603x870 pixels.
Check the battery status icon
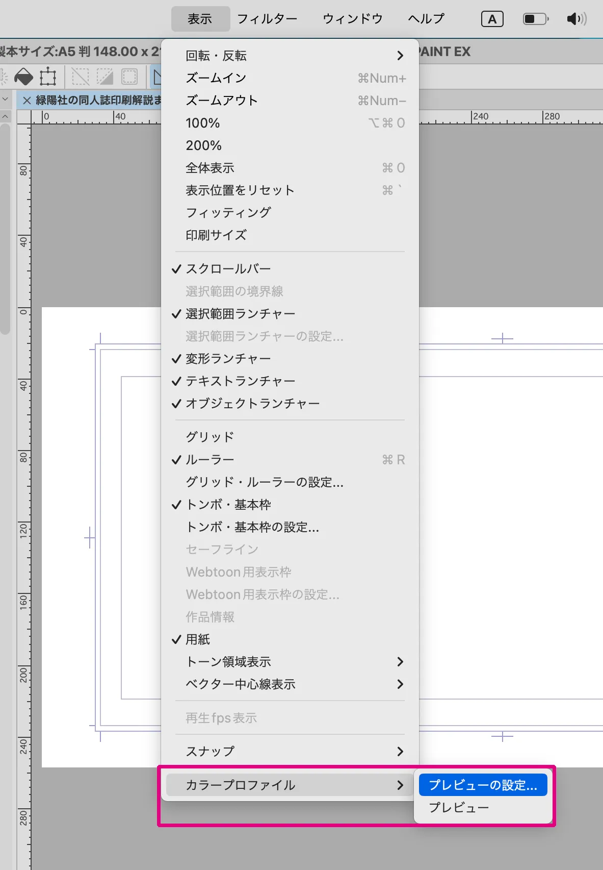click(x=536, y=19)
